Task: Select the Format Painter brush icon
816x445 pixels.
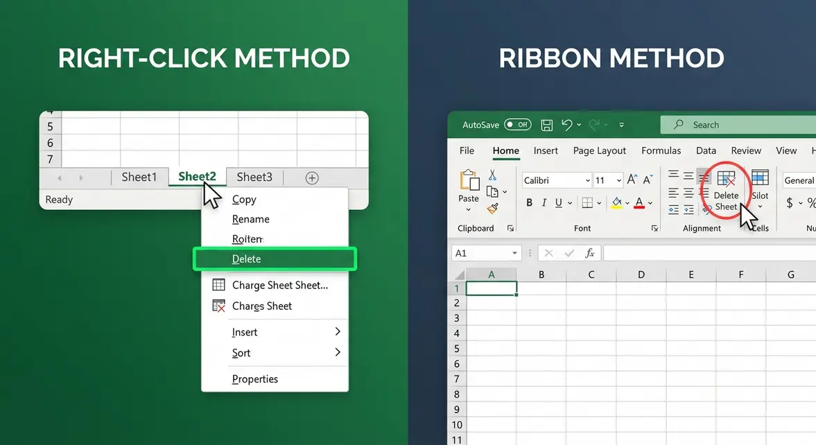Action: click(492, 209)
